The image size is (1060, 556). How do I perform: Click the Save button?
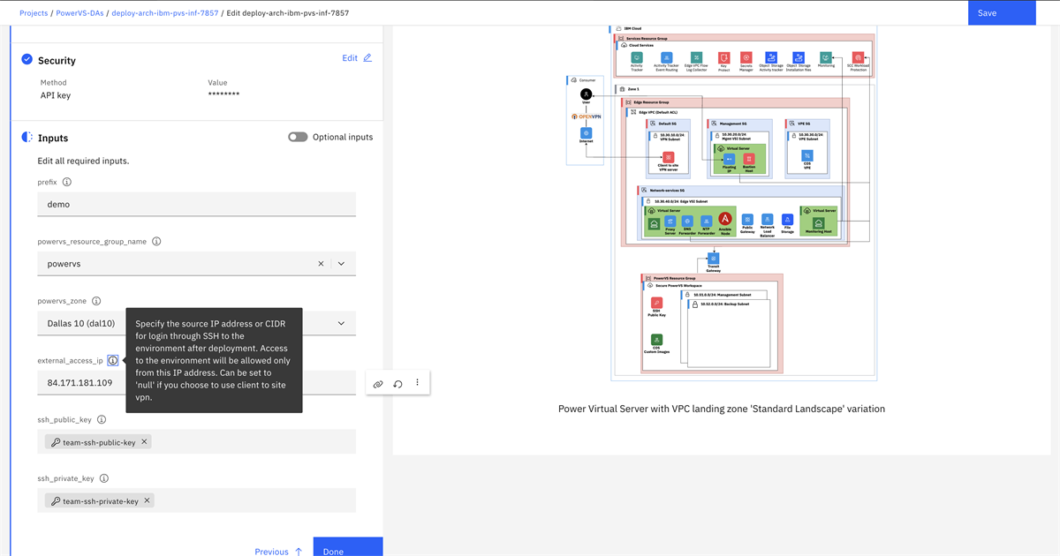(x=1002, y=12)
